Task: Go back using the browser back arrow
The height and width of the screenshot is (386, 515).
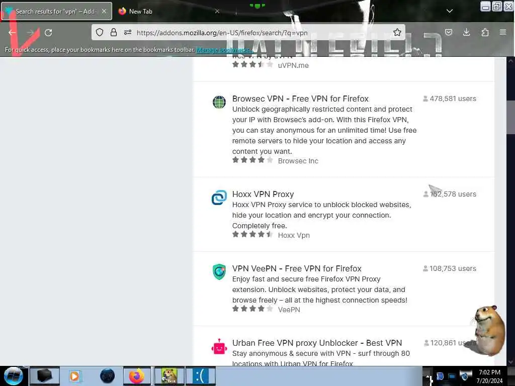Action: 12,33
